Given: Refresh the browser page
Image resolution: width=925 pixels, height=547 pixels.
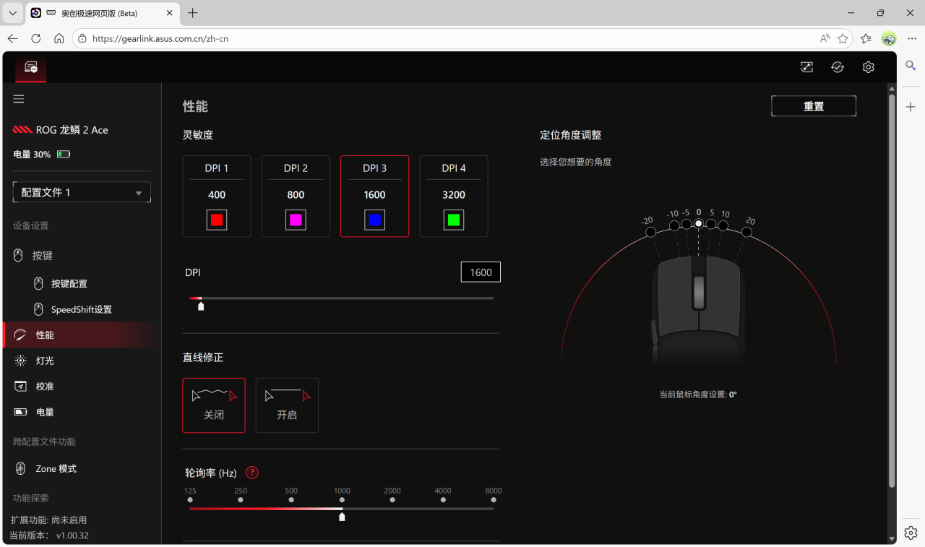Looking at the screenshot, I should point(36,38).
